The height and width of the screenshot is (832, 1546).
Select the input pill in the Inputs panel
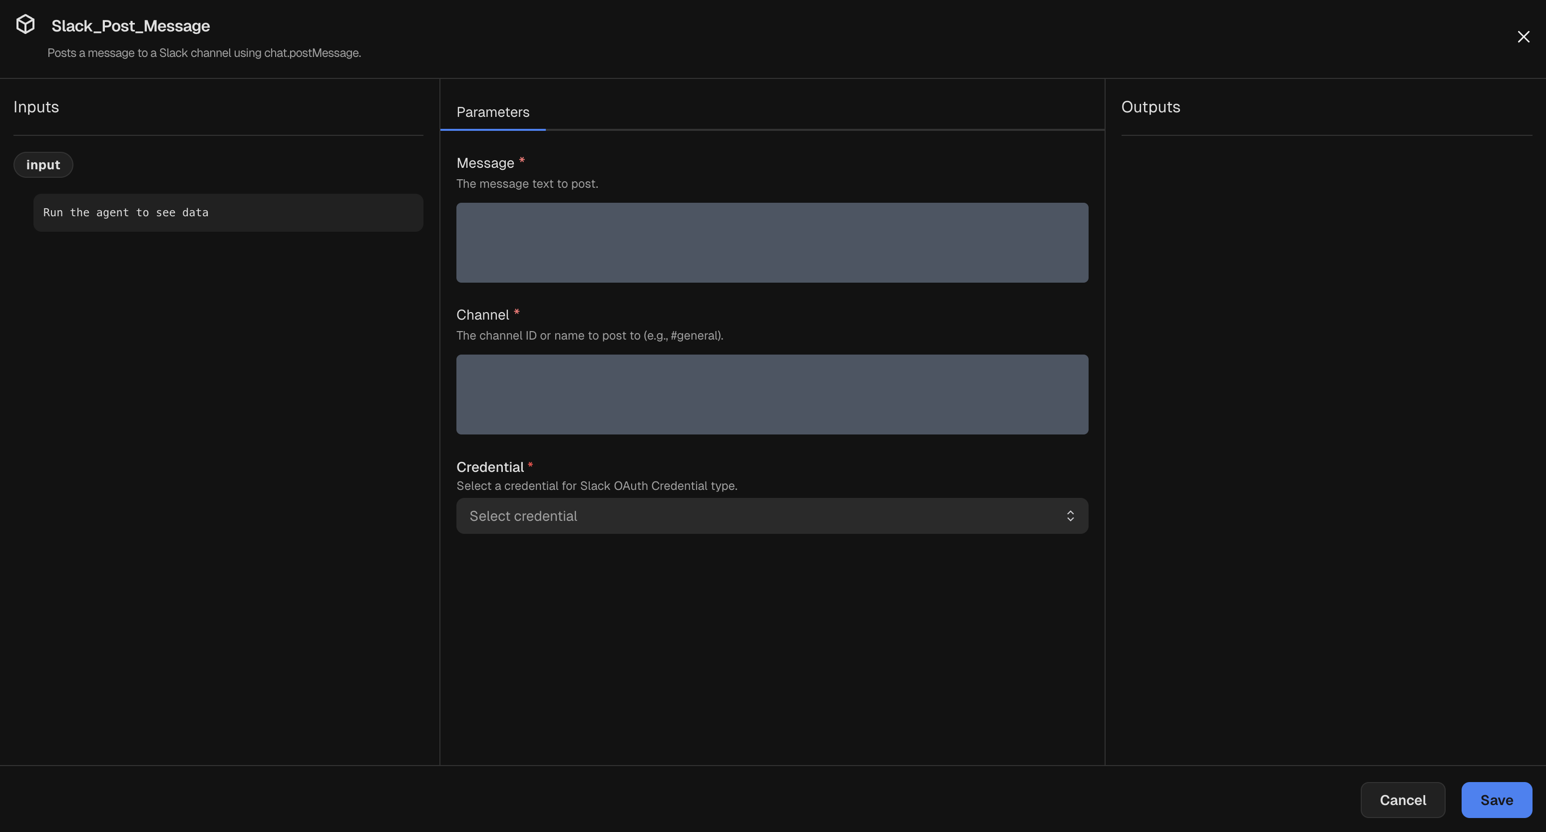click(x=42, y=164)
